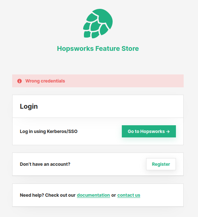Click the Login card header area

point(98,106)
